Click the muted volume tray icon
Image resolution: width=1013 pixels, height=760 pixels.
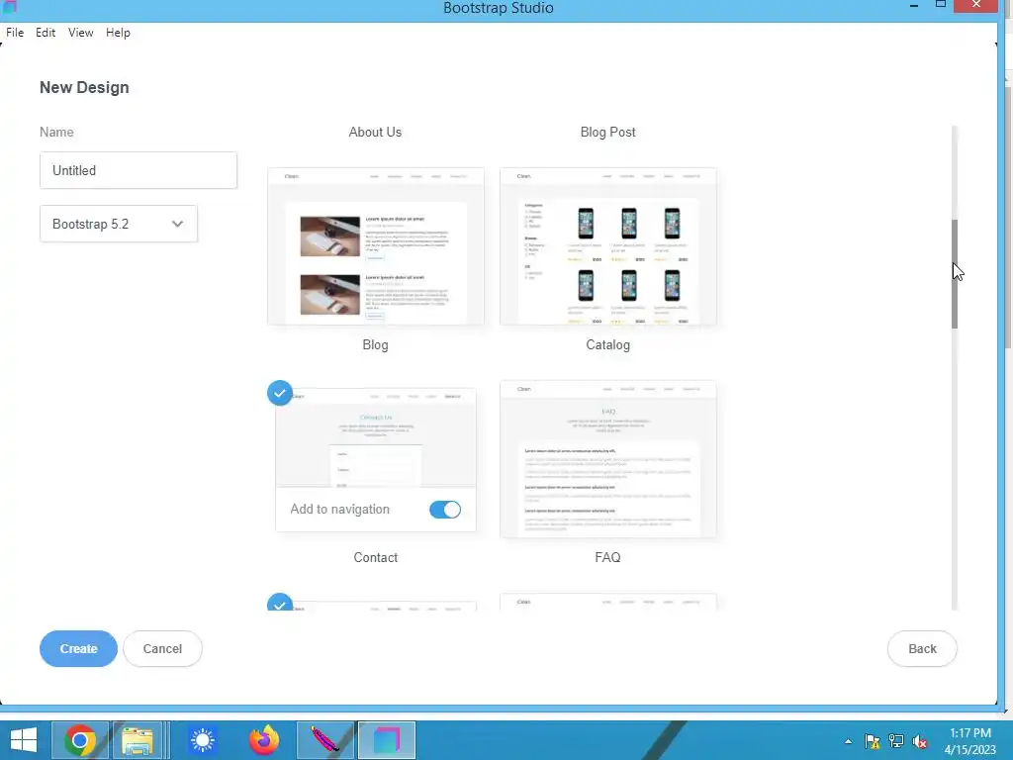(920, 741)
